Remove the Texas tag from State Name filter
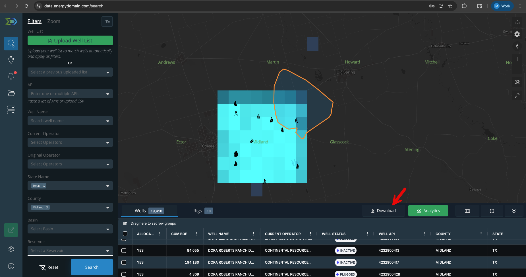Viewport: 526px width, 277px height. tap(44, 186)
